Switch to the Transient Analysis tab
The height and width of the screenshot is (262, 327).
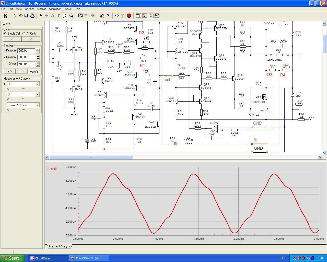59,246
